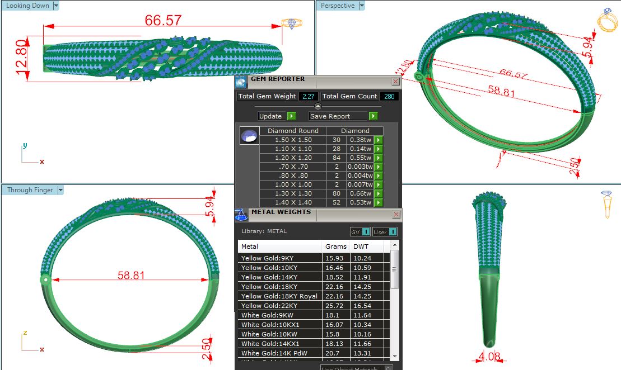
Task: Open the Perspective viewport dropdown arrow
Action: (x=361, y=6)
